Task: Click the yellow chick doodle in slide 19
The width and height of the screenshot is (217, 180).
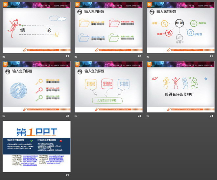Action: coord(57,34)
